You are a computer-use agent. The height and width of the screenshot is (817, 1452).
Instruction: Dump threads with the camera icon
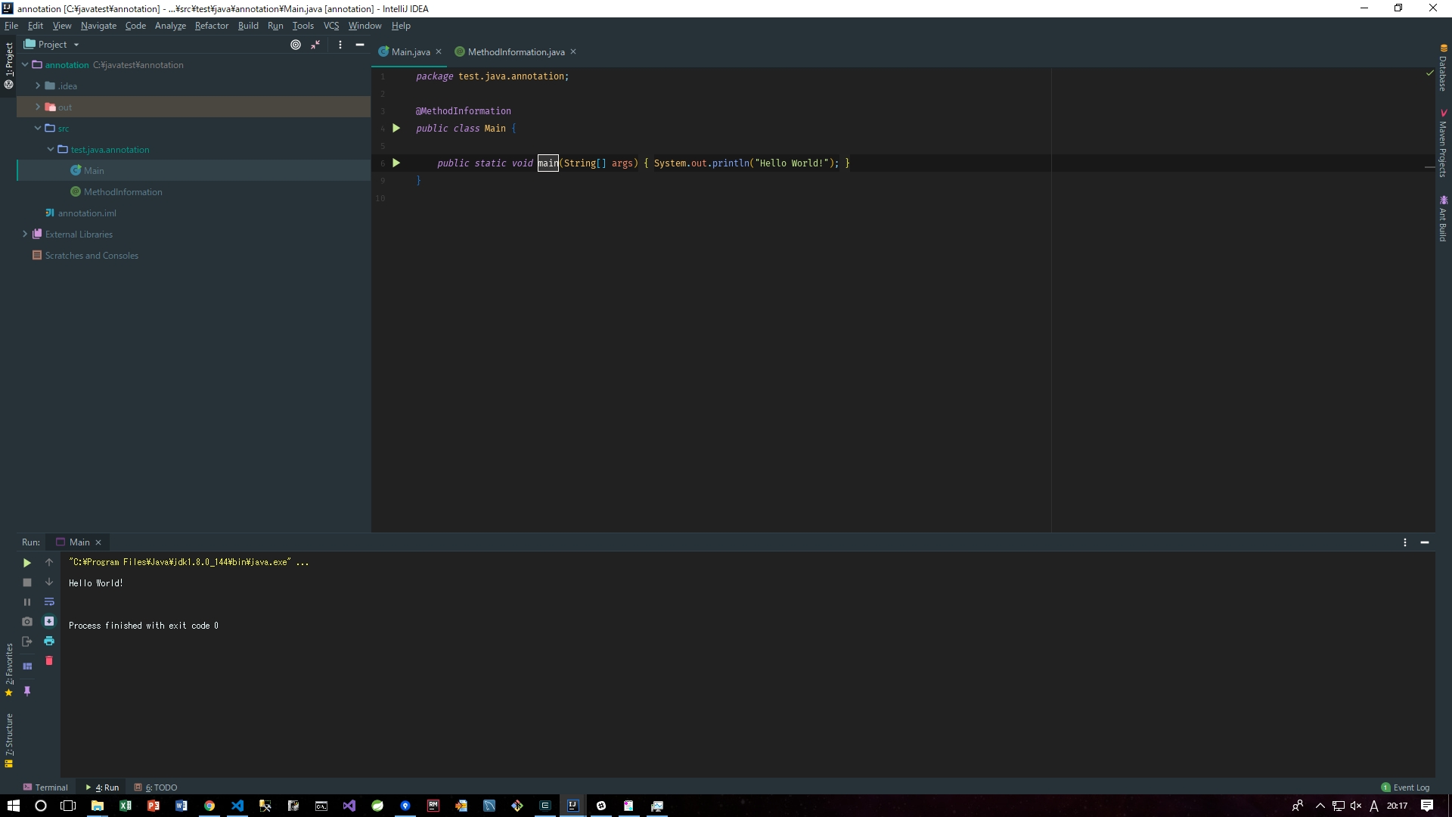(x=26, y=622)
